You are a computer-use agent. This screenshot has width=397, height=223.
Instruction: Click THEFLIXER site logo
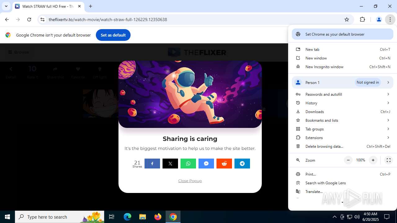[x=197, y=52]
